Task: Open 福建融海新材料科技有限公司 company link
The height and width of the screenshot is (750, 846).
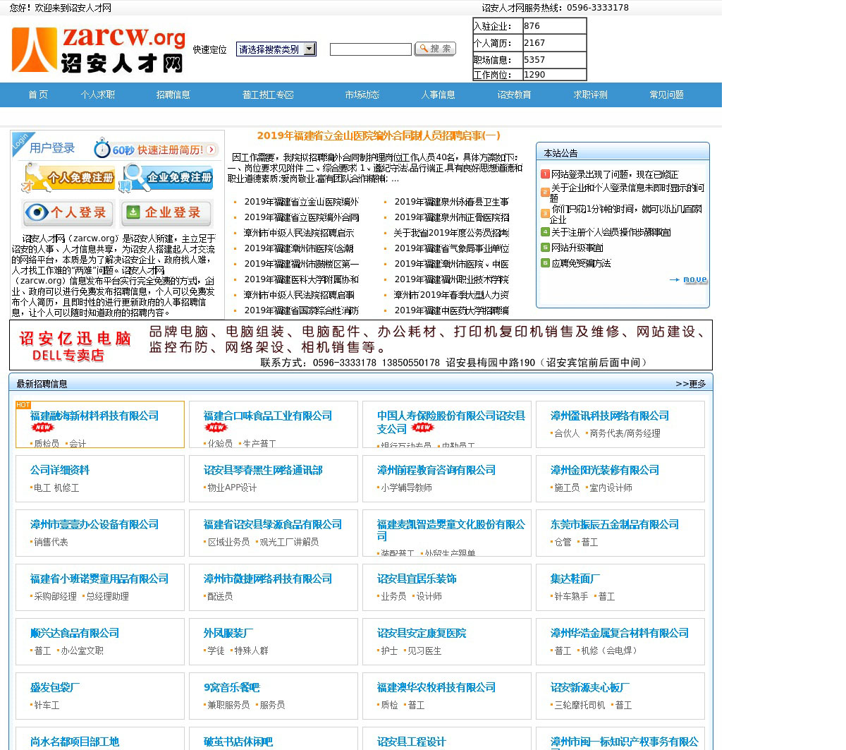Action: point(94,416)
